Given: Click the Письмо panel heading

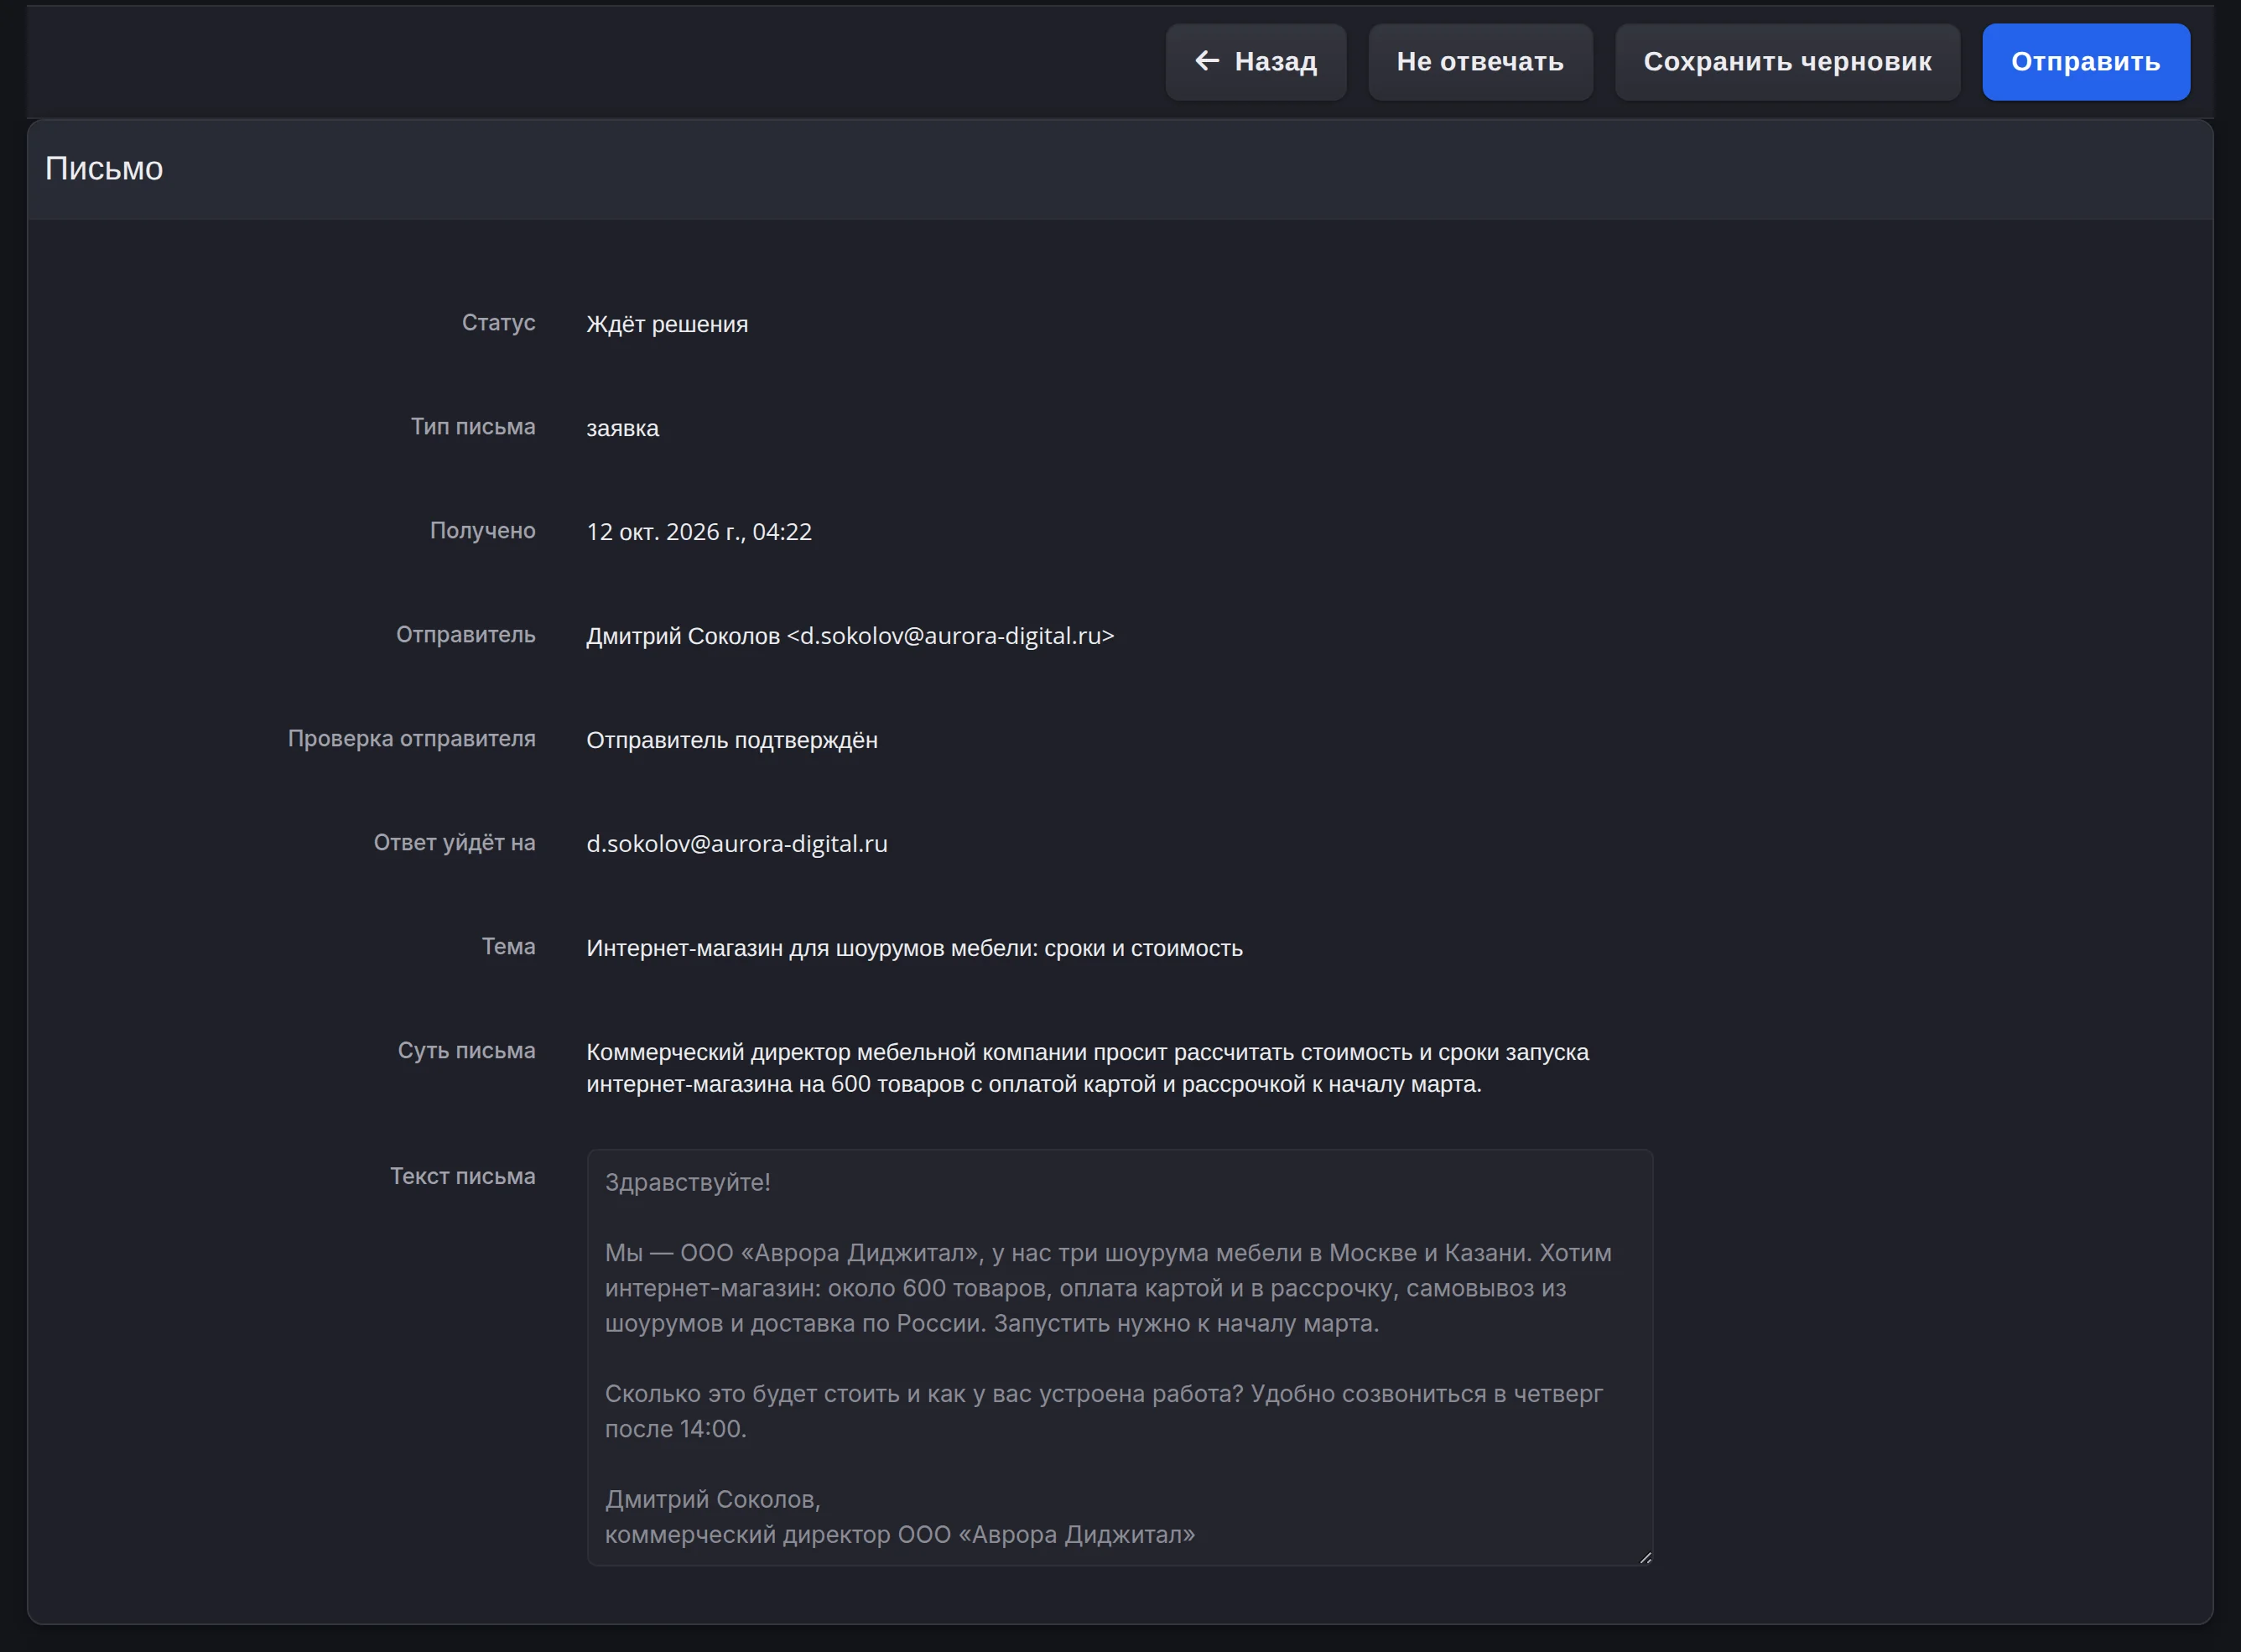Looking at the screenshot, I should [x=104, y=168].
